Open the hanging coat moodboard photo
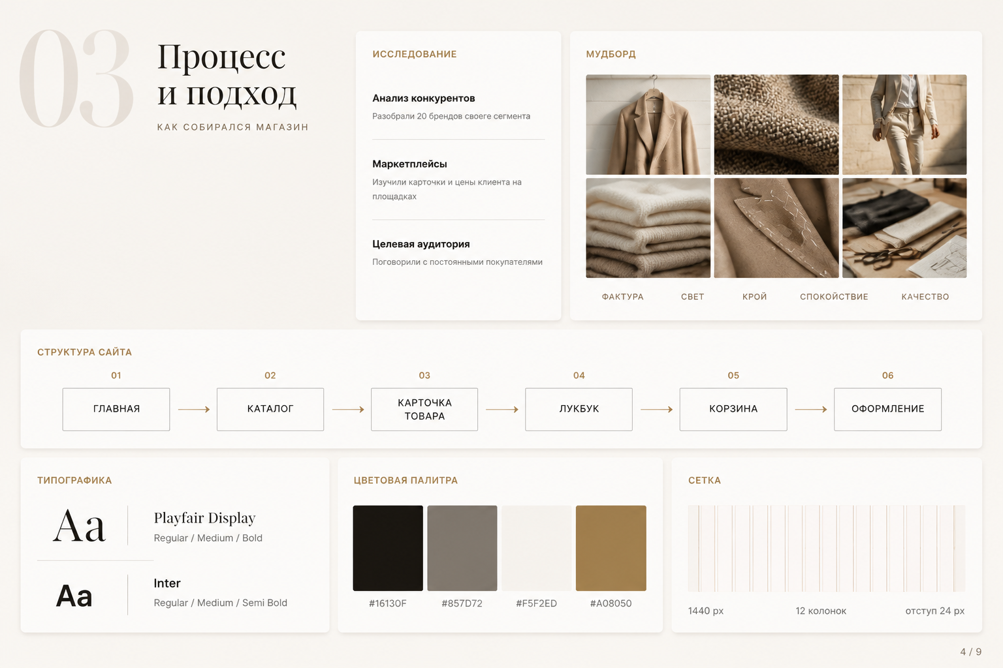The width and height of the screenshot is (1003, 668). (x=648, y=125)
